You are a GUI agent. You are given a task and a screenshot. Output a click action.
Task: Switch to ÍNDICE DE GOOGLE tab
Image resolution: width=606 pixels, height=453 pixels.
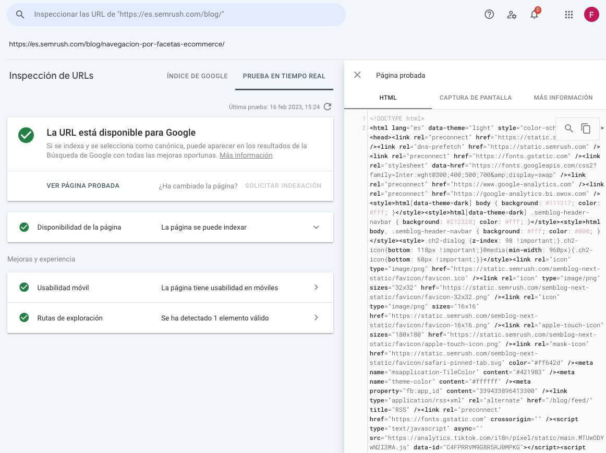(x=197, y=76)
